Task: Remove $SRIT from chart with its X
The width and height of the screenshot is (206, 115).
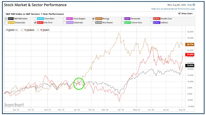Action: click(x=38, y=30)
